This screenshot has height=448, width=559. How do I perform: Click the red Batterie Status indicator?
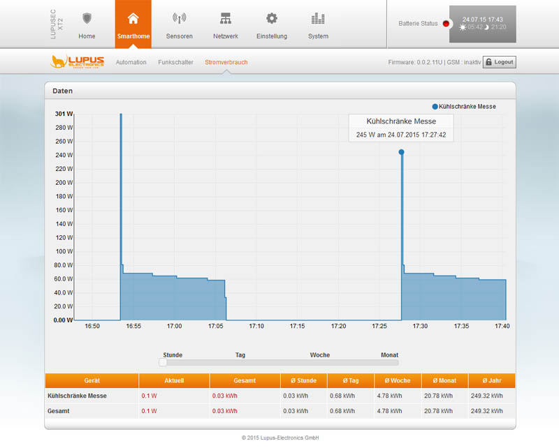pyautogui.click(x=447, y=24)
